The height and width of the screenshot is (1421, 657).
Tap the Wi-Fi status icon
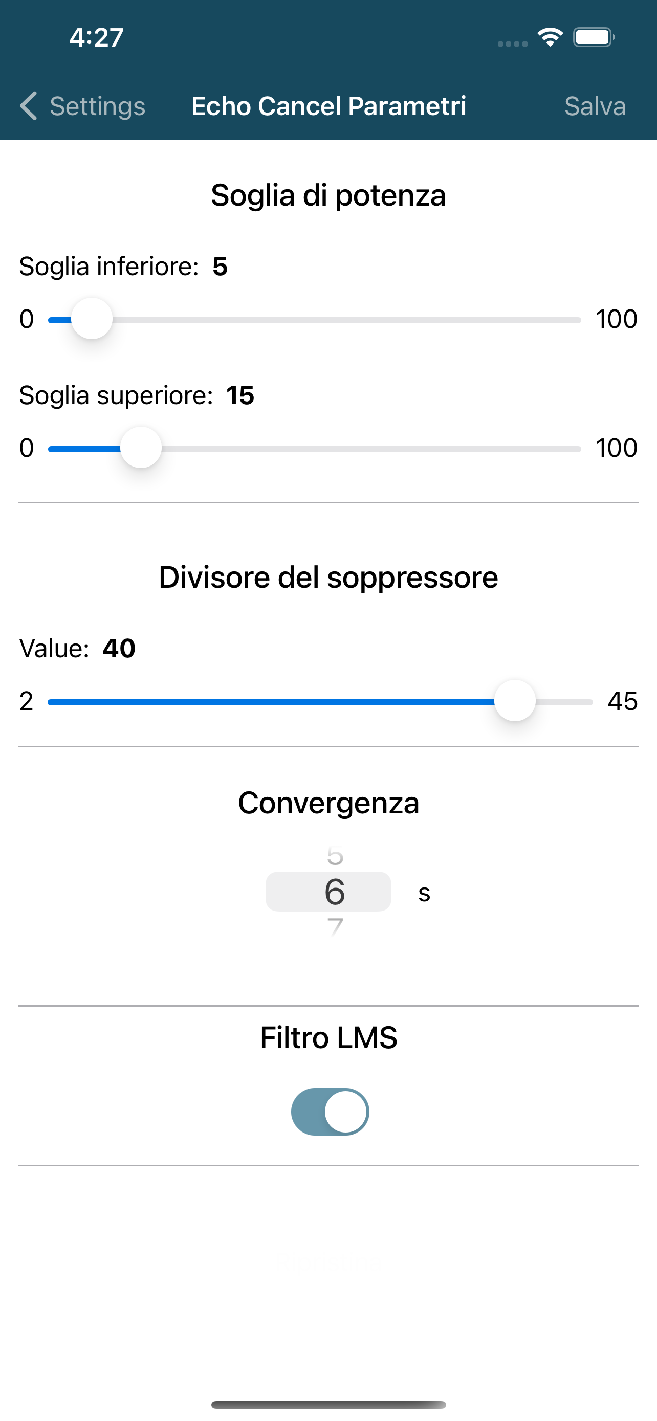click(x=550, y=37)
